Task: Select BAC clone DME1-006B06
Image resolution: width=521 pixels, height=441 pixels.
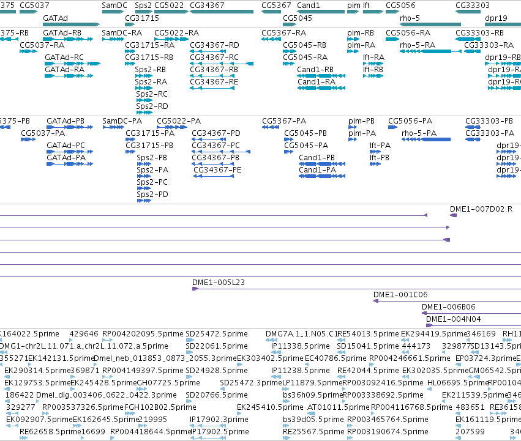Action: (x=471, y=314)
